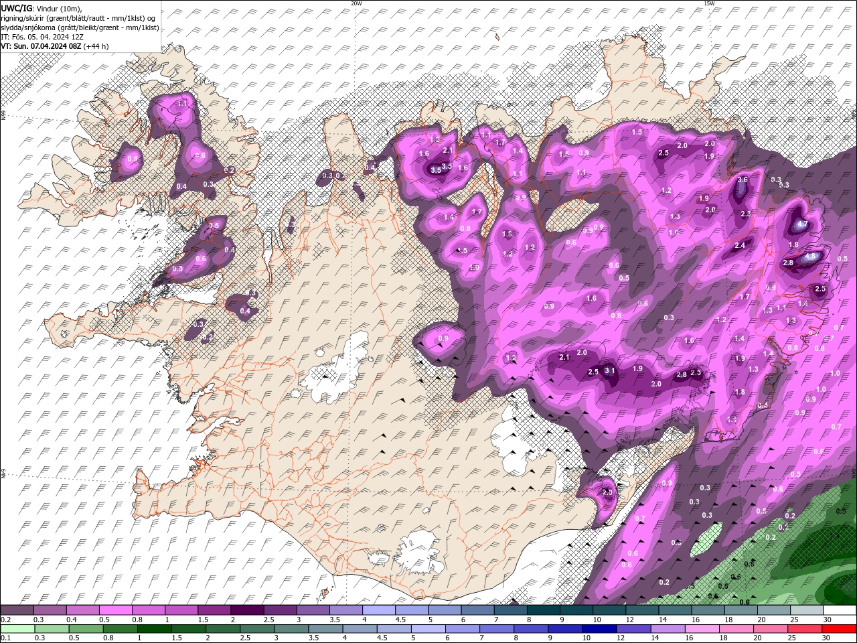Click the '2.4' snowfall value on the map
Screen dimensions: 857x643
point(740,246)
